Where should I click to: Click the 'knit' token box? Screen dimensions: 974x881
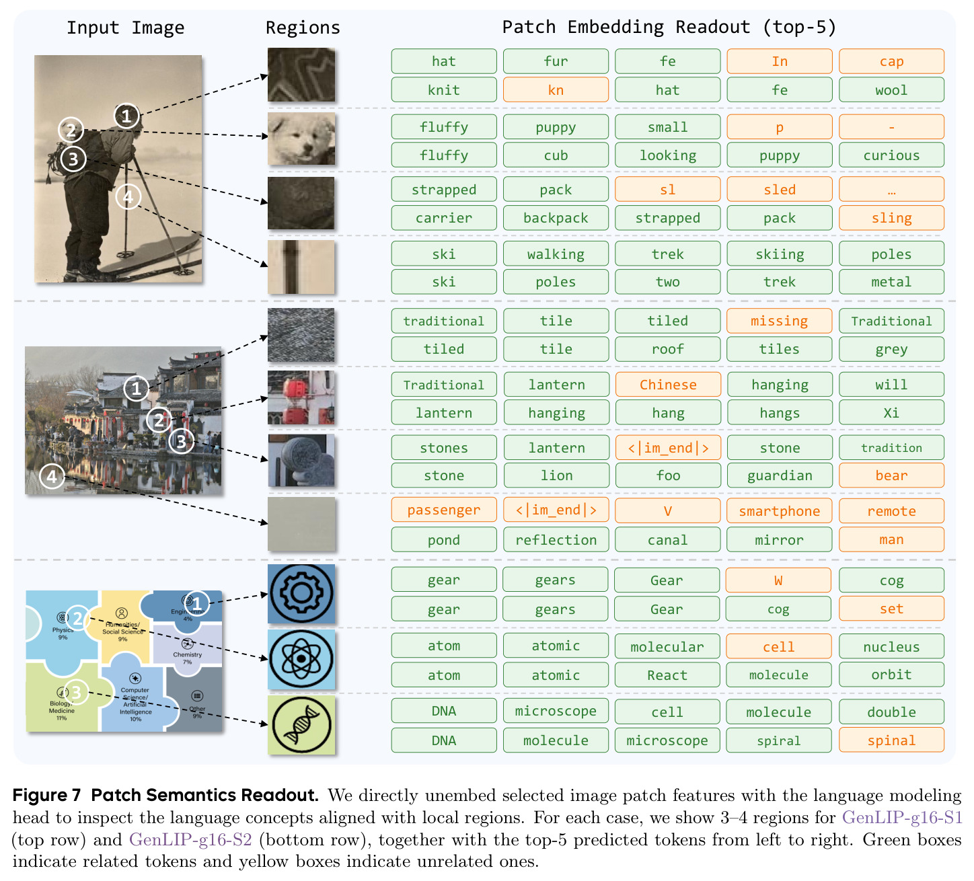coord(444,90)
